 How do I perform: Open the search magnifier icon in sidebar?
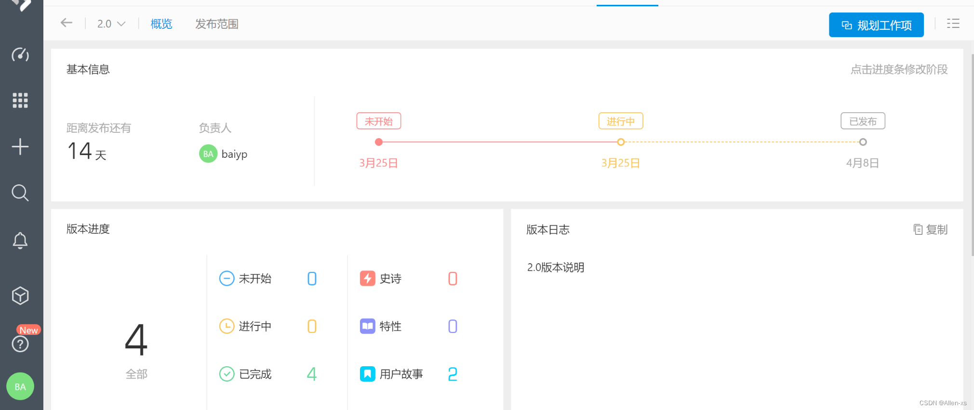20,192
